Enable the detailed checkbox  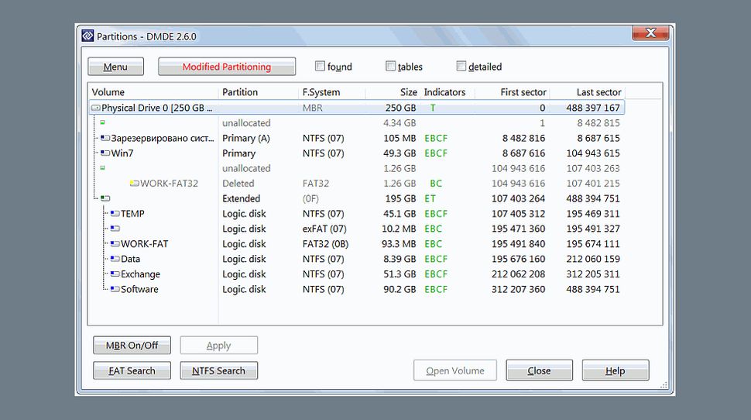click(x=461, y=66)
